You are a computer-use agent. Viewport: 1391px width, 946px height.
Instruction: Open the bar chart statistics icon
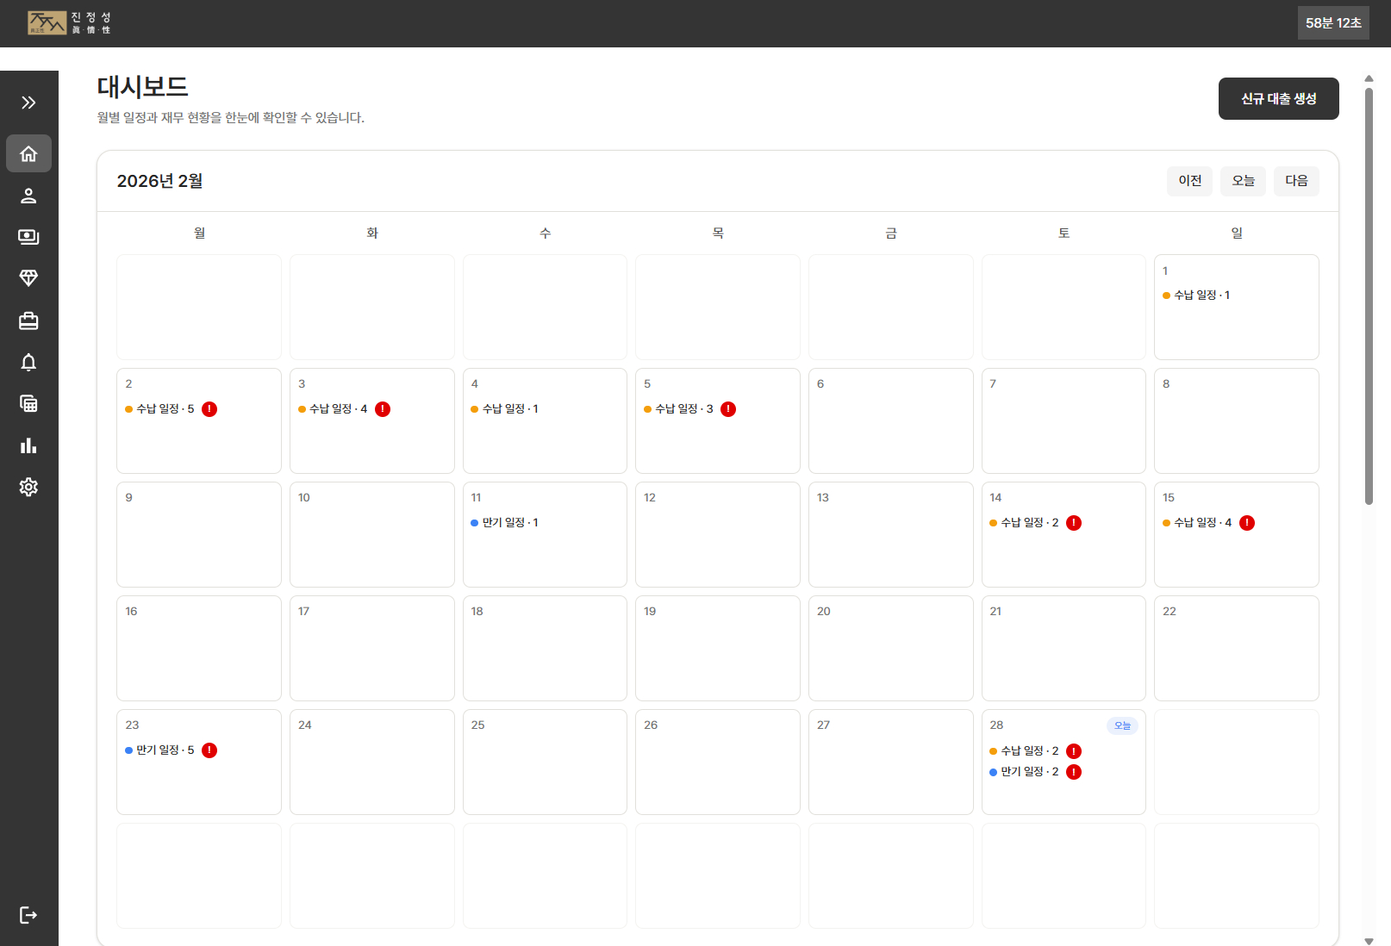pyautogui.click(x=28, y=445)
